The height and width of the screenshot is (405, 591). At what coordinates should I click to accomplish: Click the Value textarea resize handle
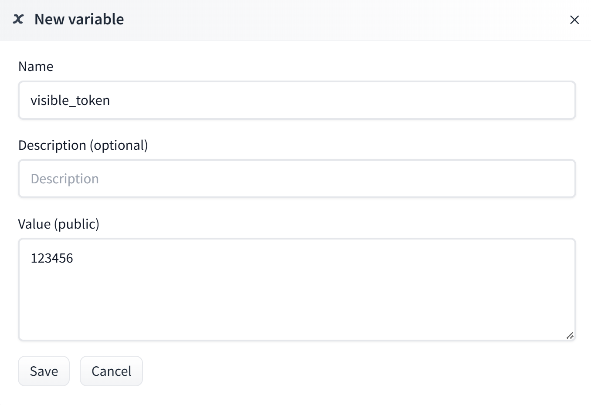point(570,335)
